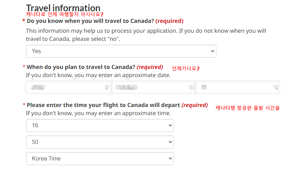Click the "enter an approximate time" hint text
Image resolution: width=299 pixels, height=170 pixels.
point(98,113)
